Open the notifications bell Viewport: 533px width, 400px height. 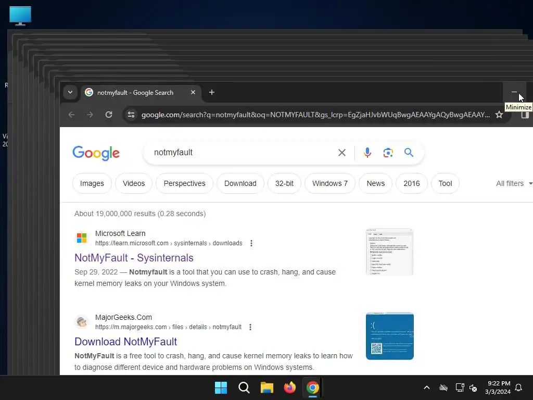(x=519, y=387)
